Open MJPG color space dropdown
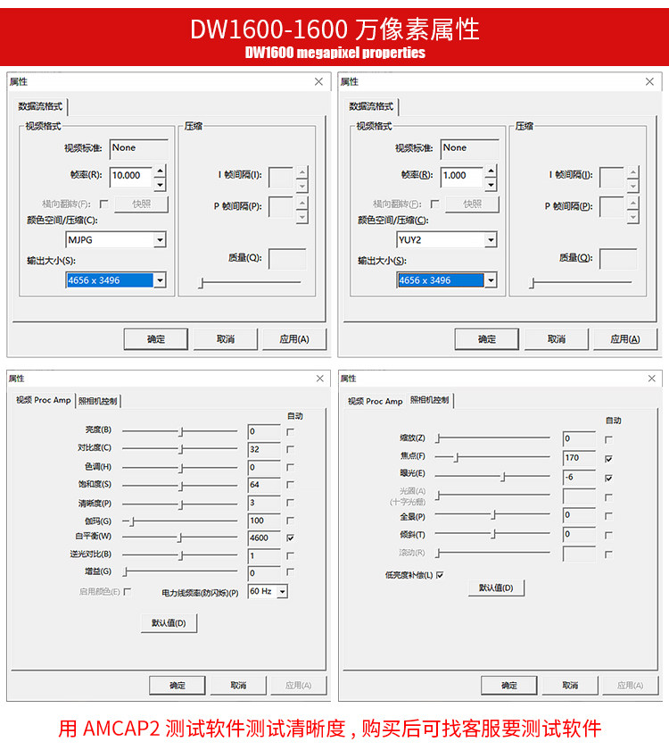 [160, 239]
